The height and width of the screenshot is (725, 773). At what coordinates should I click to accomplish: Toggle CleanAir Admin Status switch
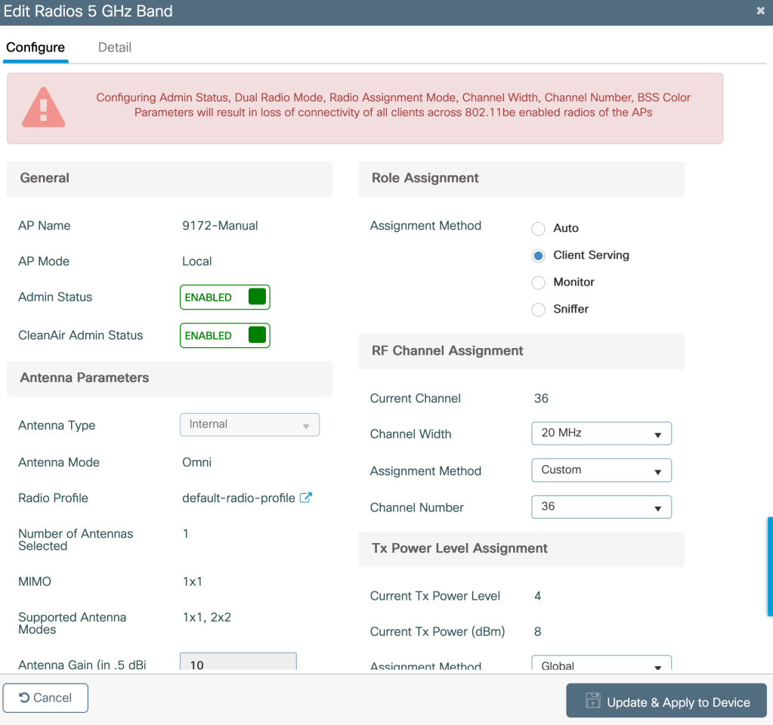click(224, 335)
